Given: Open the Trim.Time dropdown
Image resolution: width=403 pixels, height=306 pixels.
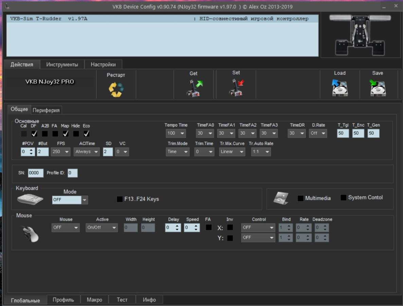Looking at the screenshot, I should pyautogui.click(x=204, y=152).
